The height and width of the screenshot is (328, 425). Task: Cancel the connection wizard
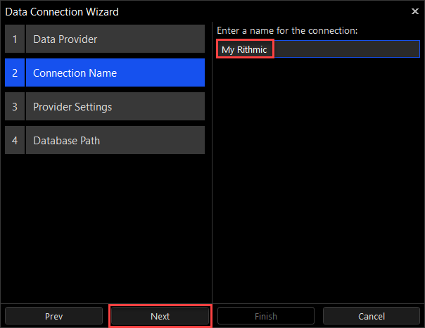pyautogui.click(x=372, y=317)
